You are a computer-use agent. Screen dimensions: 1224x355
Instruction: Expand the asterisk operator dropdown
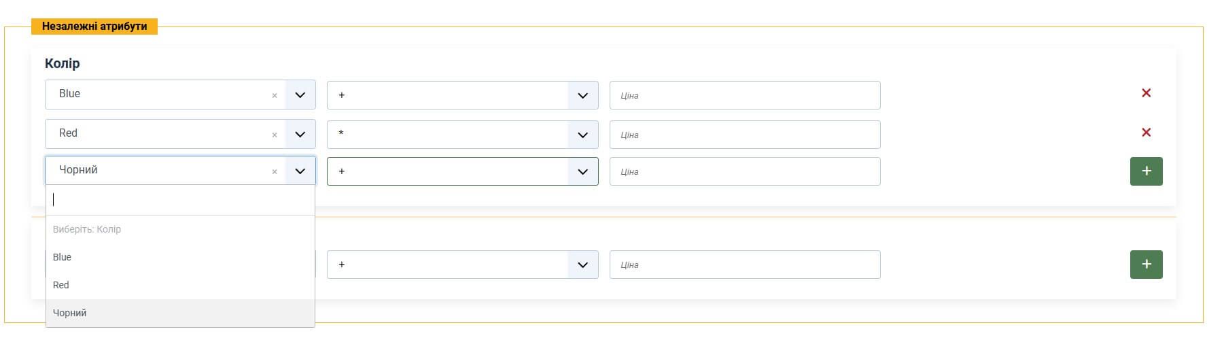[x=582, y=135]
